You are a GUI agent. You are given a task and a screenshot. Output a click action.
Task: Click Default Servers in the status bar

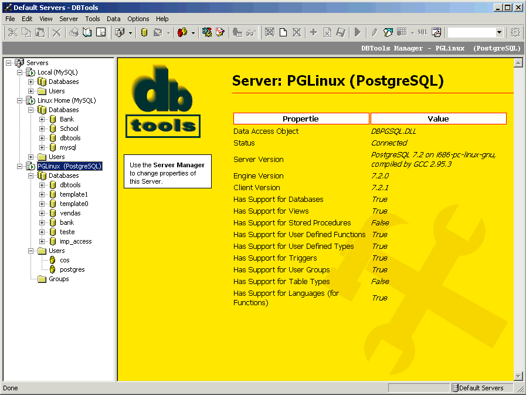coord(481,388)
